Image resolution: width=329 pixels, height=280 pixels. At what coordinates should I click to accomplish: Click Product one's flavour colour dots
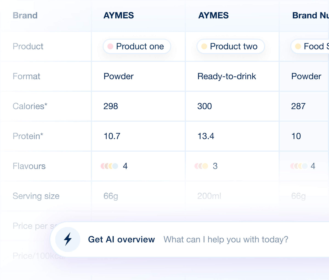point(109,166)
